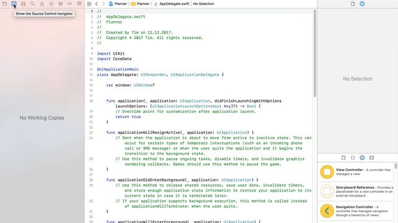This screenshot has height=223, width=398.
Task: Open the Find navigator magnifier icon
Action: (x=32, y=4)
